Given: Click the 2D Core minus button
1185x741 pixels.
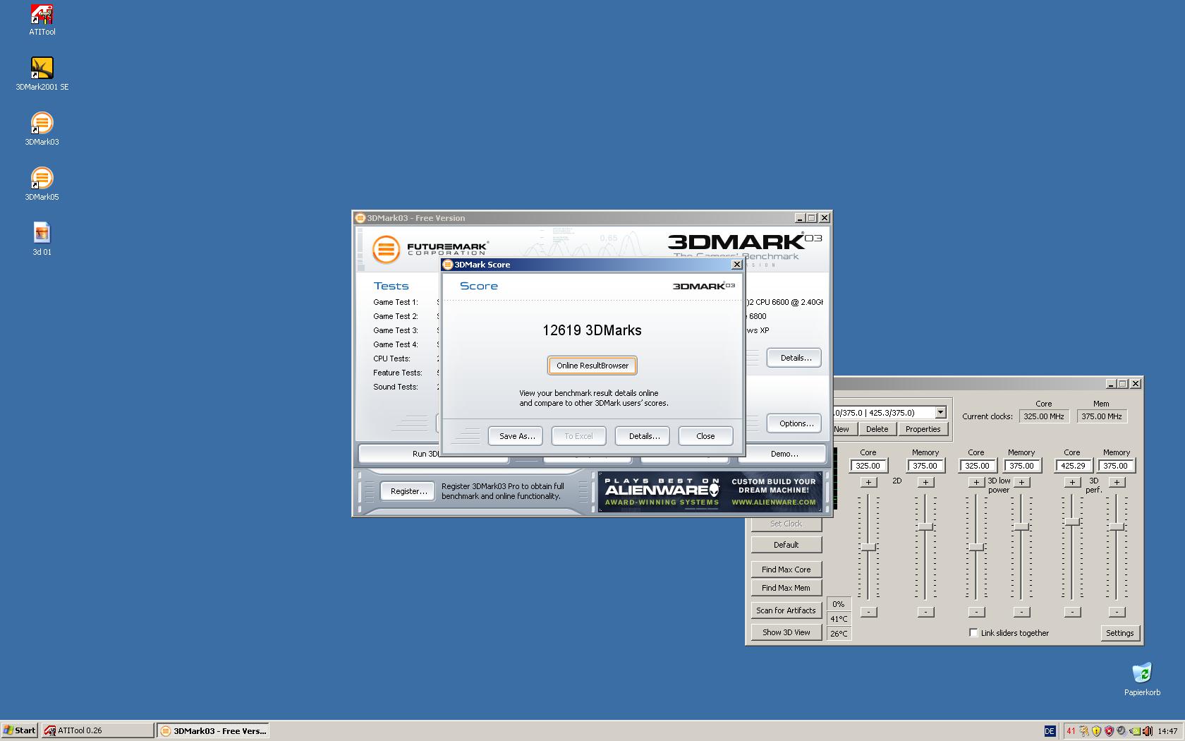Looking at the screenshot, I should (868, 612).
